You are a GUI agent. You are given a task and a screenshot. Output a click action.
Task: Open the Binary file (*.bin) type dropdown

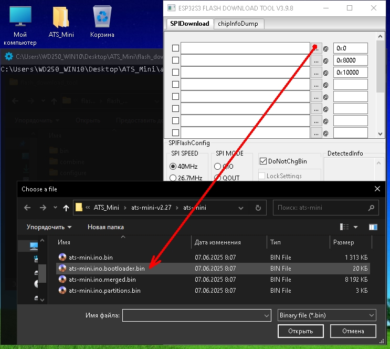pyautogui.click(x=326, y=315)
